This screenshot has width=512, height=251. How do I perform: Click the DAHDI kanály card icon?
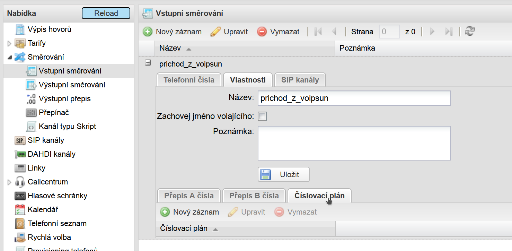(x=20, y=154)
